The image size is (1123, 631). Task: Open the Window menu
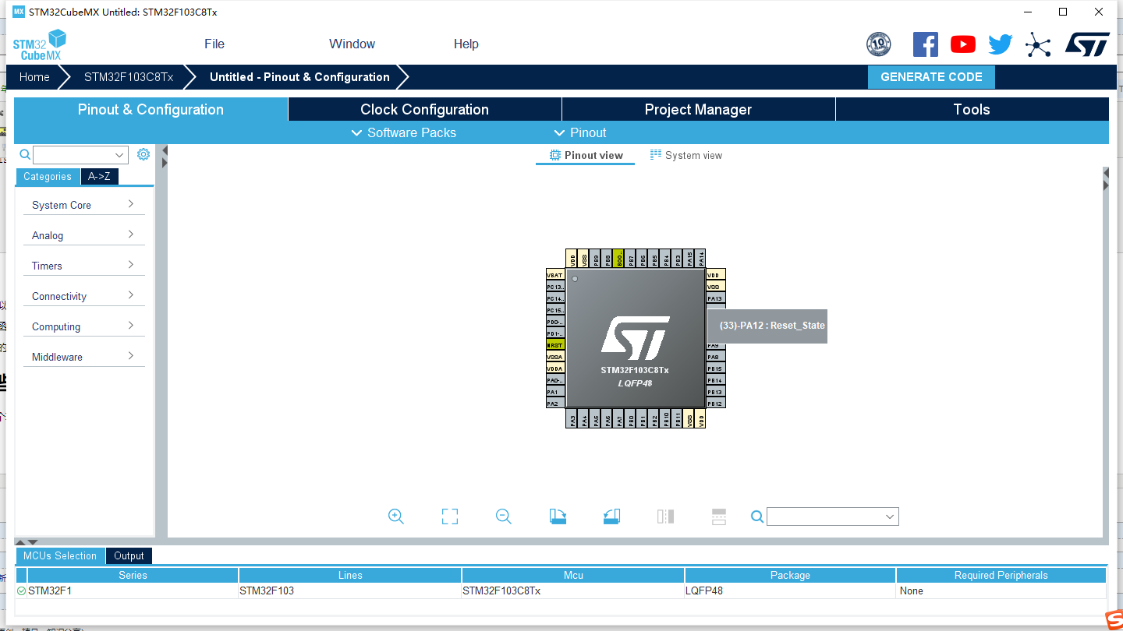pyautogui.click(x=352, y=44)
